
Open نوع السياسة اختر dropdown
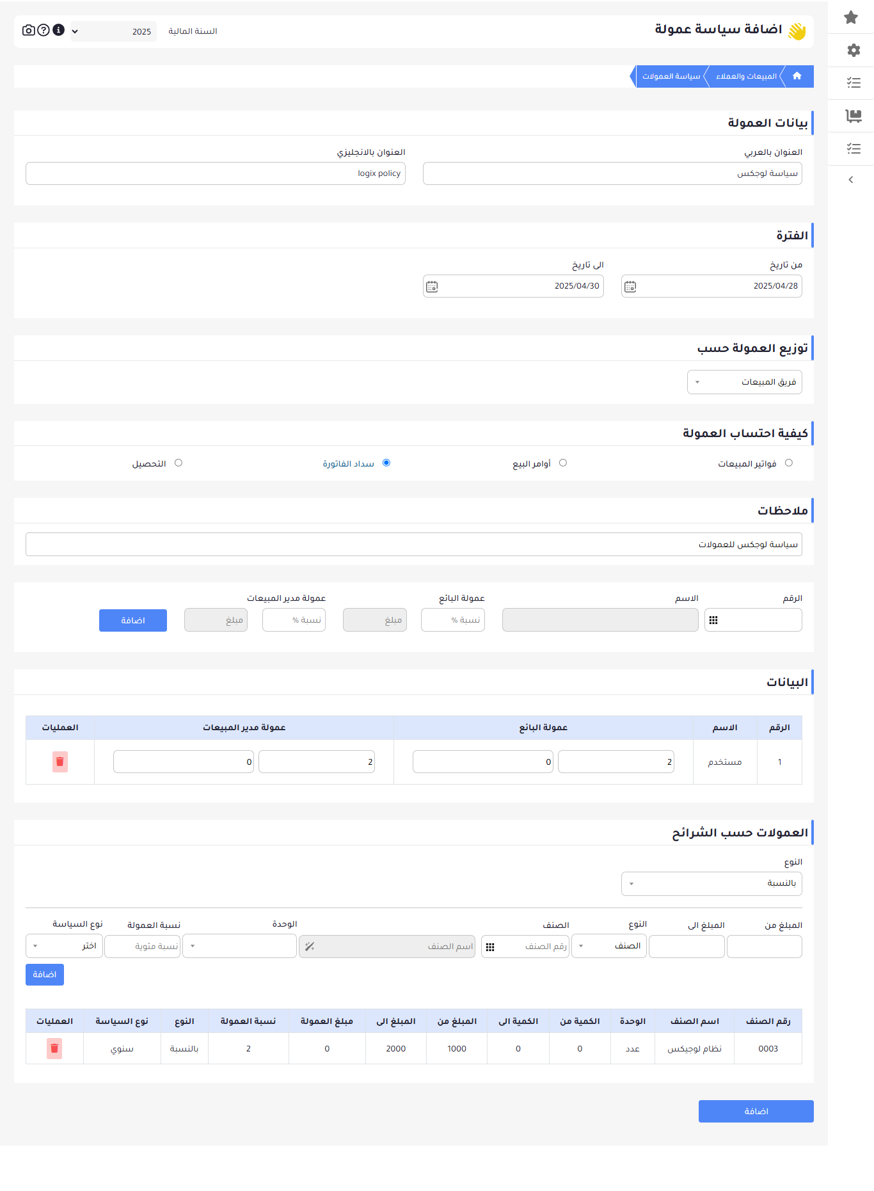64,946
